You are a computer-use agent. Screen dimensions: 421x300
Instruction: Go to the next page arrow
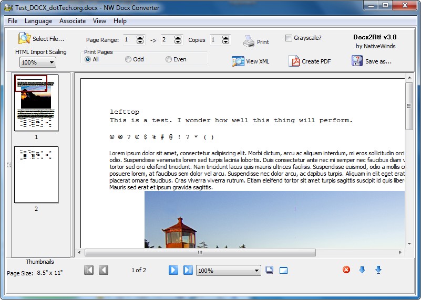coord(173,270)
